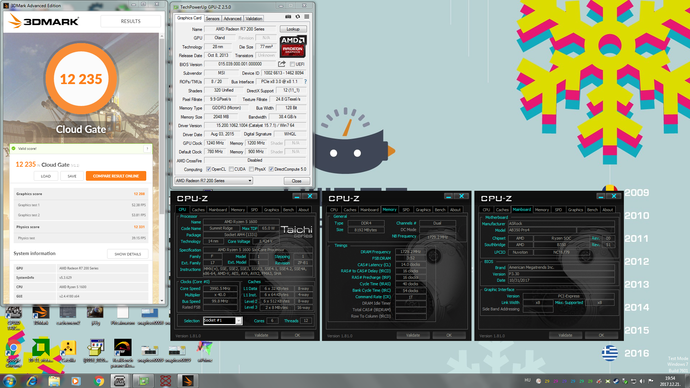Click OK in the middle CPU-Z window
Image resolution: width=690 pixels, height=388 pixels.
coord(449,335)
